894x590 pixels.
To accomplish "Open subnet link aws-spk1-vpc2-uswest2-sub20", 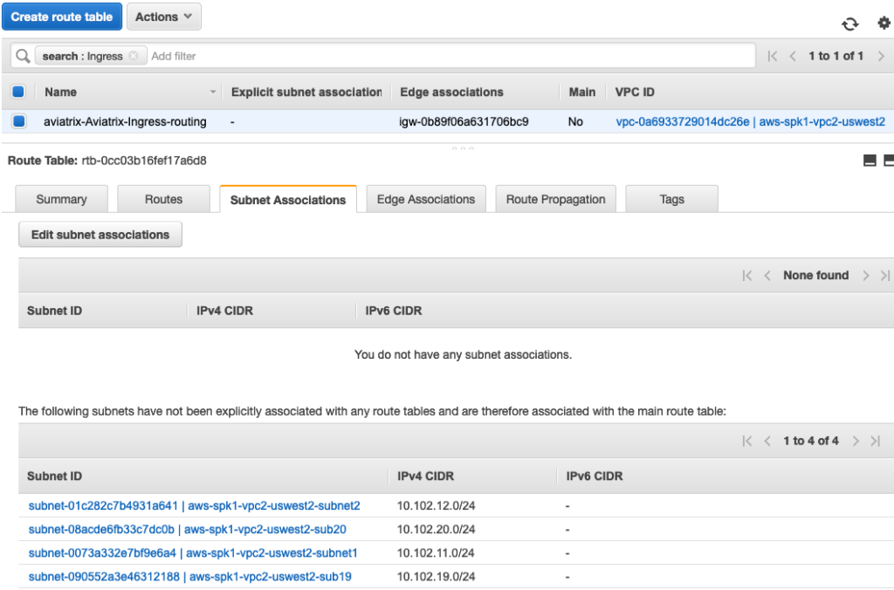I will [188, 529].
